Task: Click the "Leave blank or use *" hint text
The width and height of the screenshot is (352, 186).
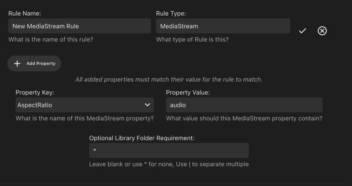Action: pos(169,164)
